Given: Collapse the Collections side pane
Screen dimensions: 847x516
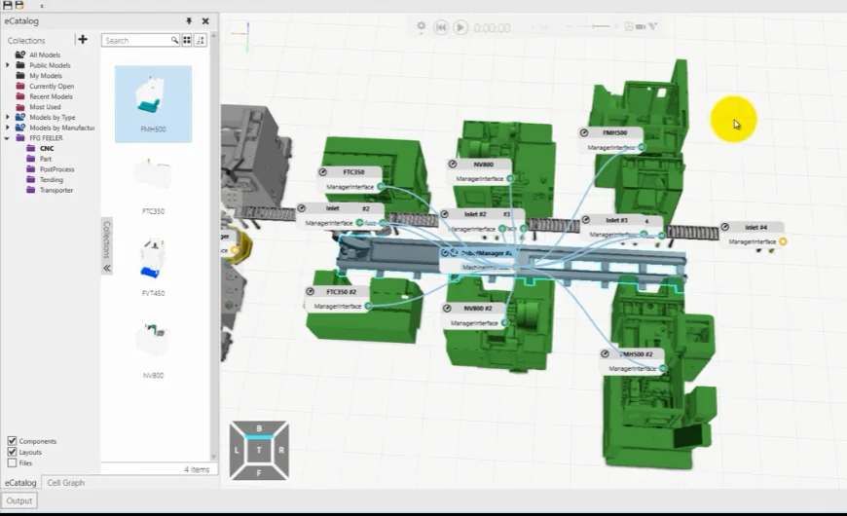Looking at the screenshot, I should click(x=107, y=268).
